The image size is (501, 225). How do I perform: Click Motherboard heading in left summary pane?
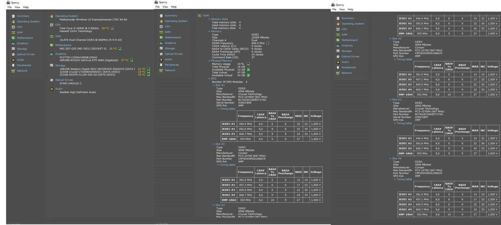tap(63, 45)
